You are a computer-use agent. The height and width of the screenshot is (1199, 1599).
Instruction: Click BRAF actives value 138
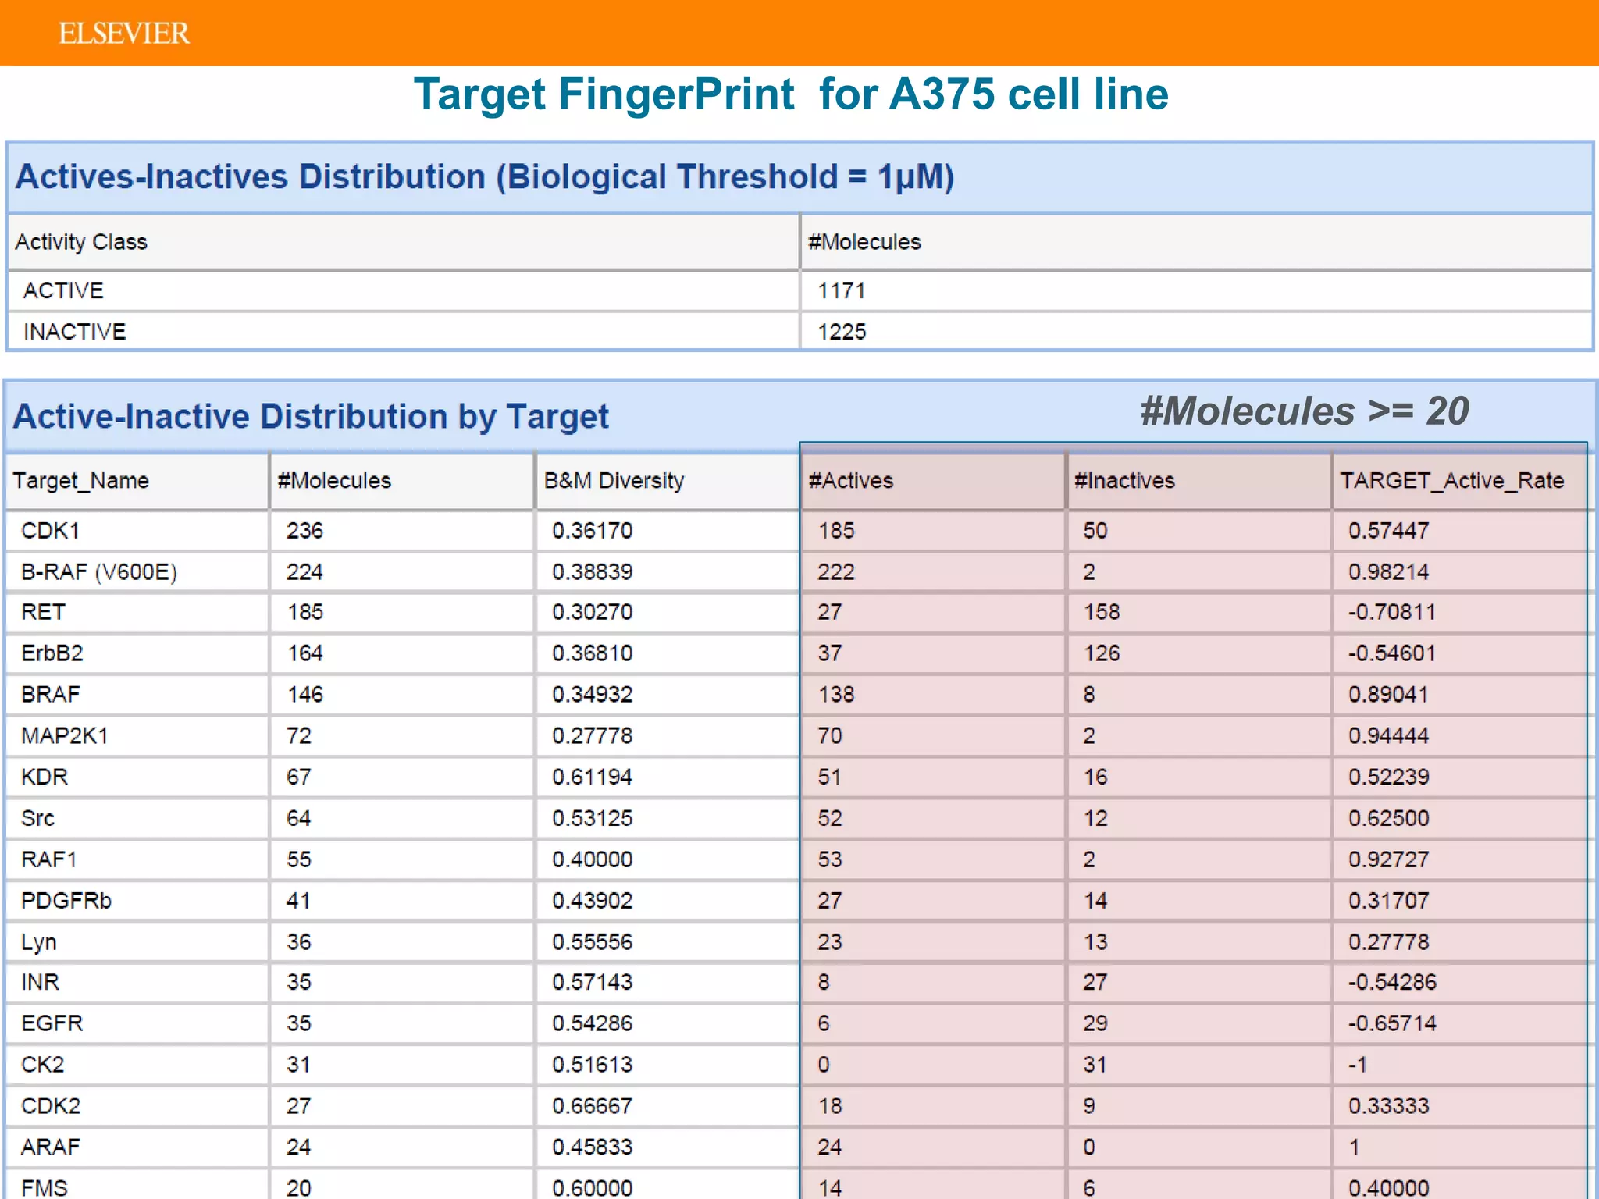tap(836, 695)
